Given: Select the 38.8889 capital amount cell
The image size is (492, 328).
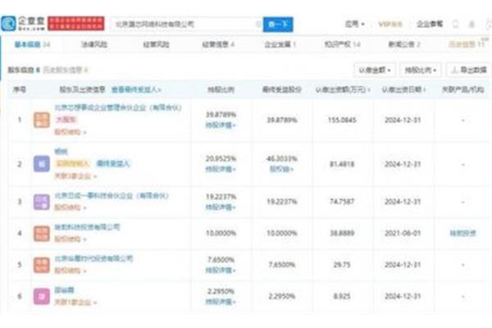Looking at the screenshot, I should pyautogui.click(x=342, y=233).
